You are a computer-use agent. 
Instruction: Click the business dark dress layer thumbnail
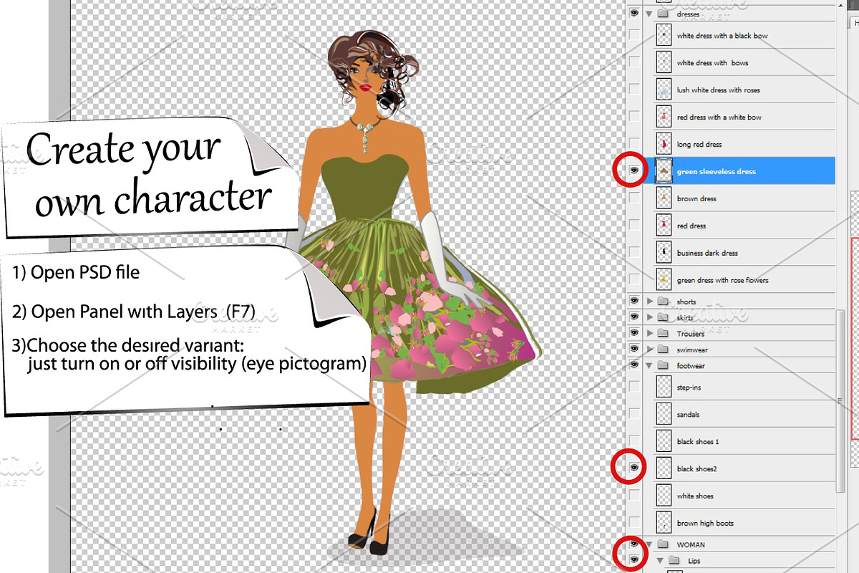coord(664,253)
